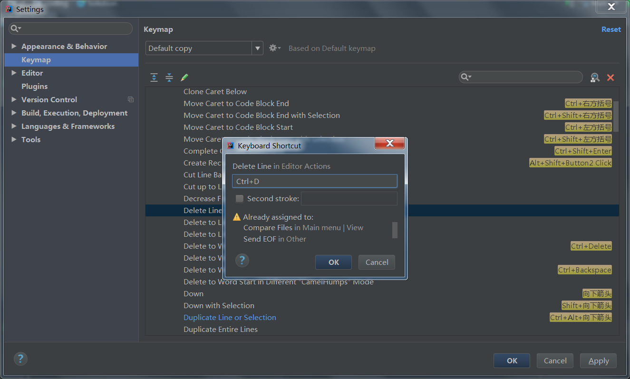Expand the Tools section
The width and height of the screenshot is (630, 379).
click(14, 139)
